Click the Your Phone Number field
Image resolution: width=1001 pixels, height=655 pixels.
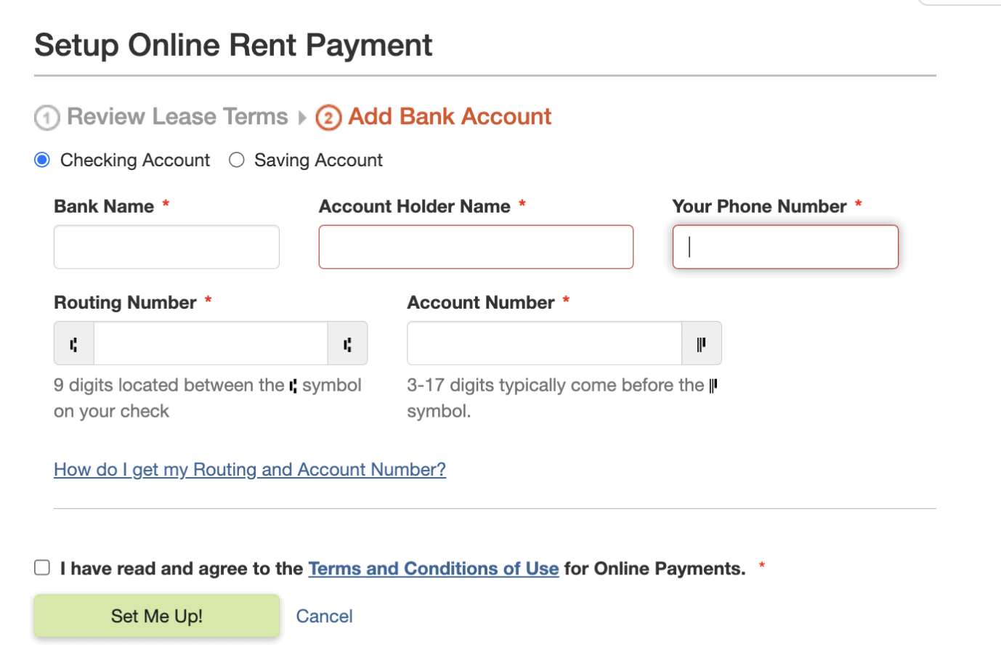coord(785,247)
